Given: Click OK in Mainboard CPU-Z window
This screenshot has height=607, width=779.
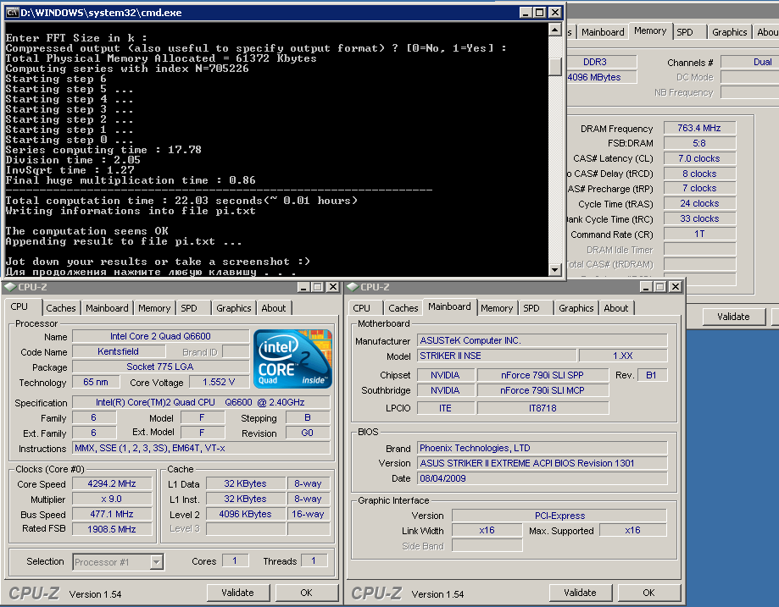Looking at the screenshot, I should coord(648,593).
